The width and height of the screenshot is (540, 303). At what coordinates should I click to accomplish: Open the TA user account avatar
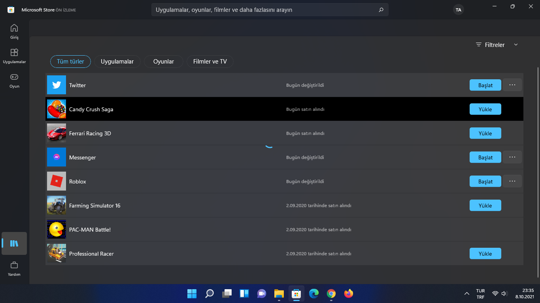pyautogui.click(x=459, y=10)
